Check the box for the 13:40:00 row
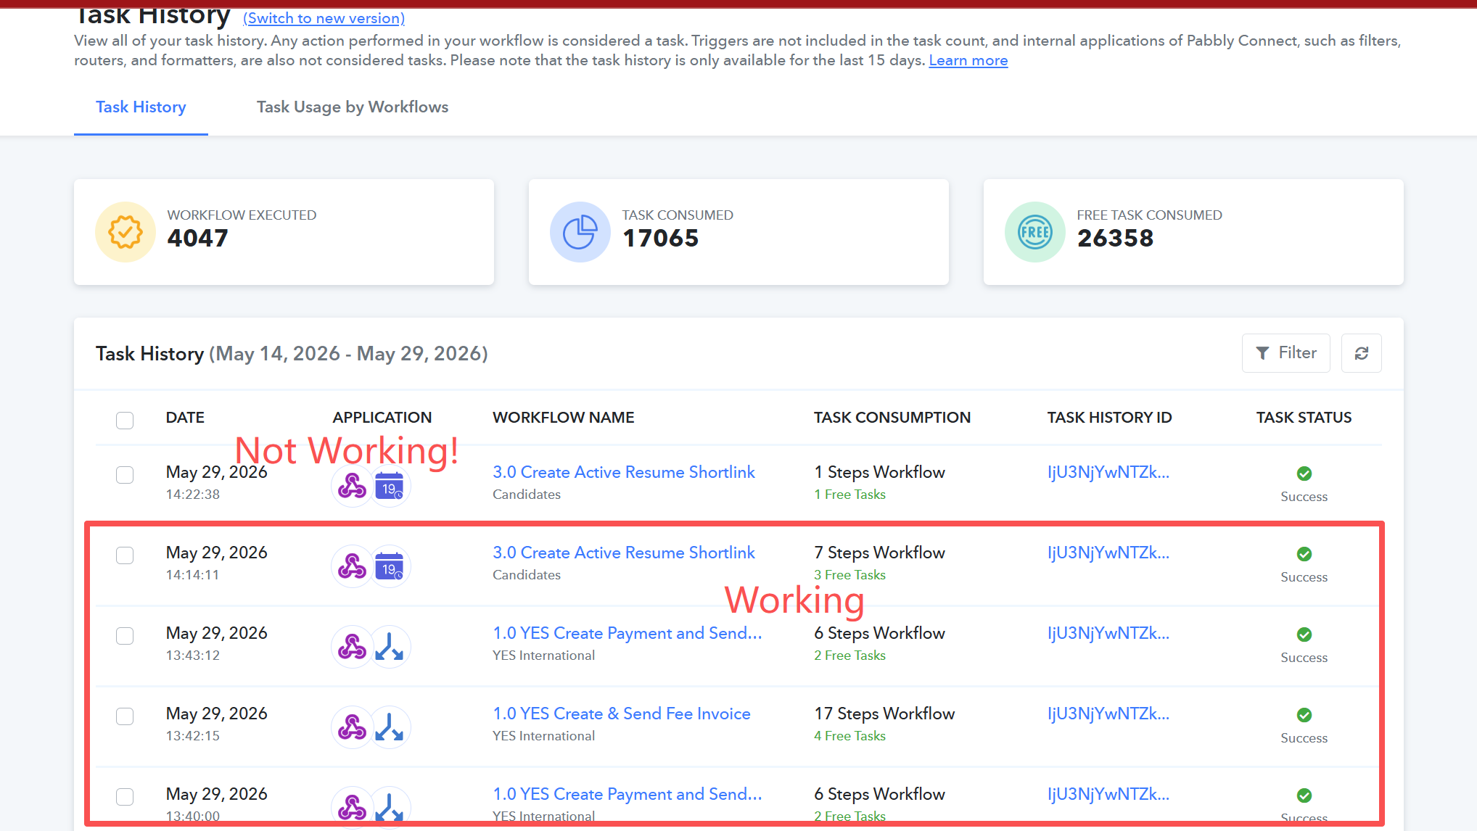Viewport: 1477px width, 831px height. click(x=125, y=797)
